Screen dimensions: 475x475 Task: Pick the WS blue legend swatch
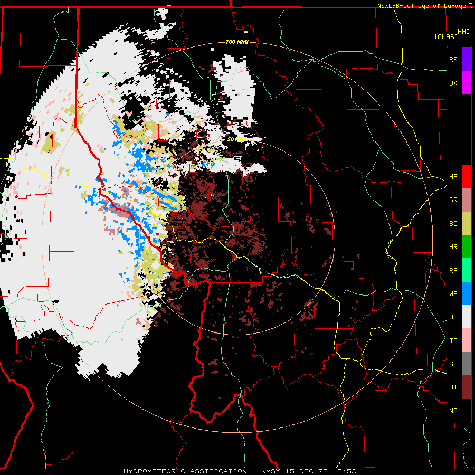click(x=466, y=293)
